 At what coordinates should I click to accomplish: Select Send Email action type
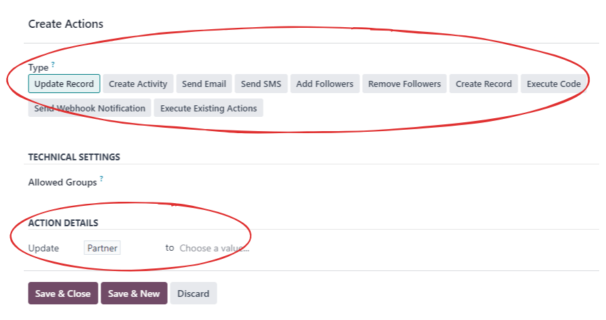tap(204, 84)
